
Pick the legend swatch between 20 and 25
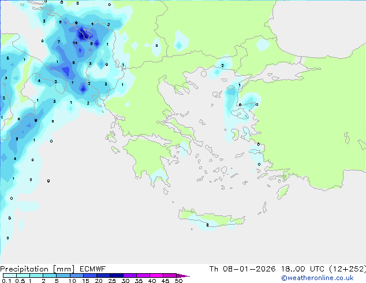[x=103, y=275]
